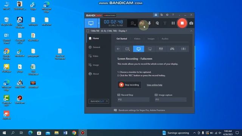Click the Image capture hotkey field F11
The height and width of the screenshot is (136, 242).
point(171,100)
